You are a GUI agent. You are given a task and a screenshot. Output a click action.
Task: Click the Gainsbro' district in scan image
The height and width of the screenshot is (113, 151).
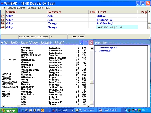[x=55, y=48]
